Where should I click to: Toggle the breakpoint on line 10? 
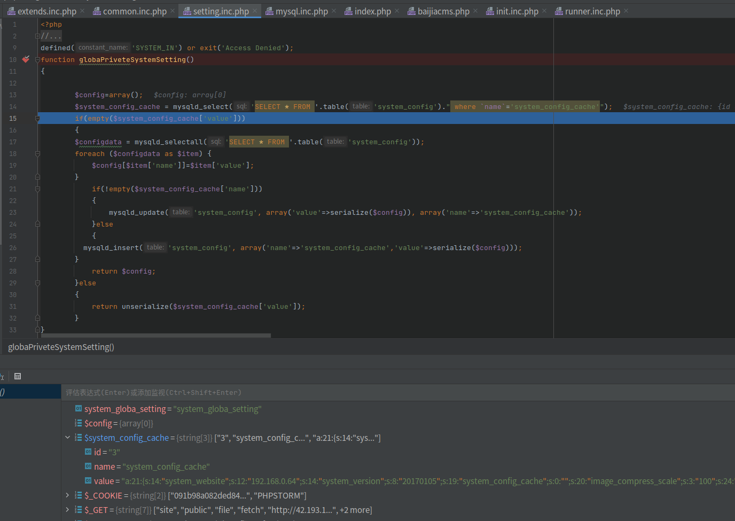tap(26, 59)
